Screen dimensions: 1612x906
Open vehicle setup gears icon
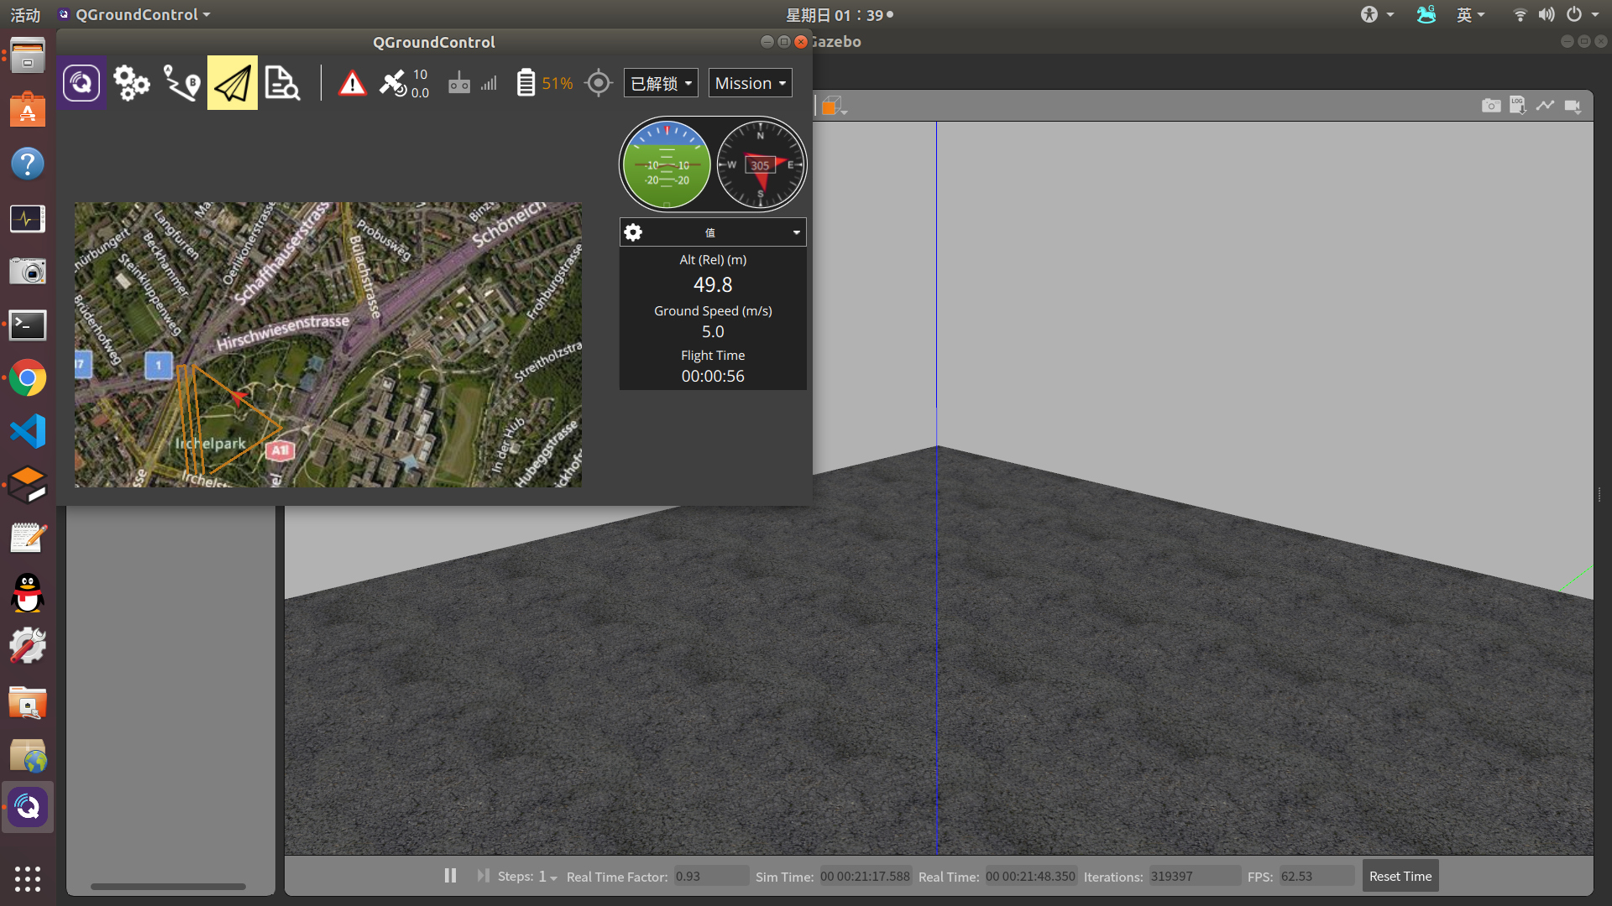click(131, 83)
